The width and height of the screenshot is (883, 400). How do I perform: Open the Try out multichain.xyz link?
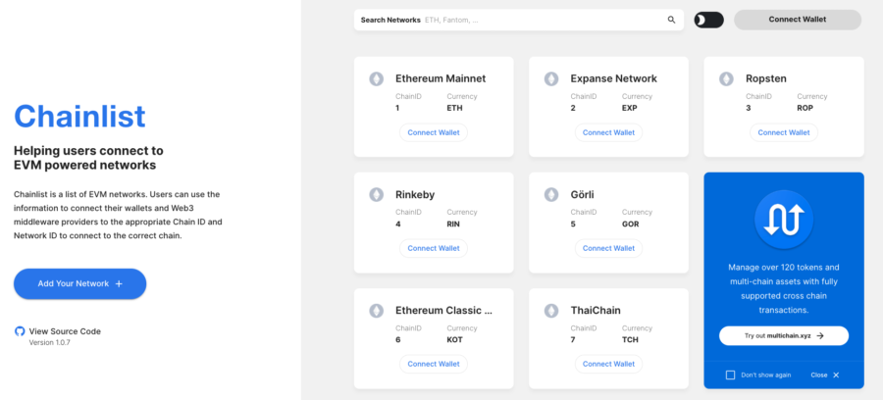coord(784,336)
